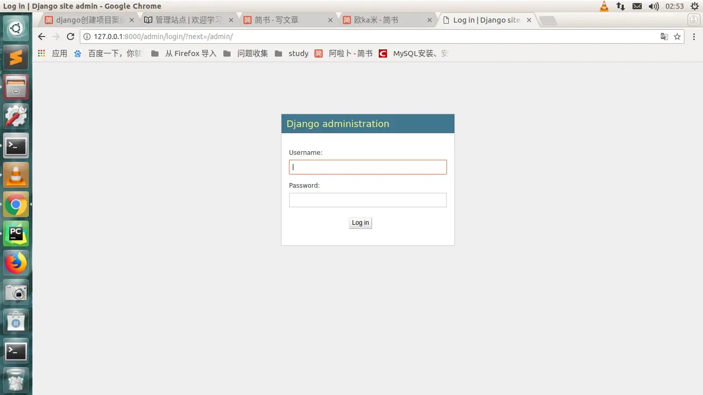Open the 从 Firefox 导入 bookmark folder
Viewport: 703px width, 395px height.
click(184, 53)
